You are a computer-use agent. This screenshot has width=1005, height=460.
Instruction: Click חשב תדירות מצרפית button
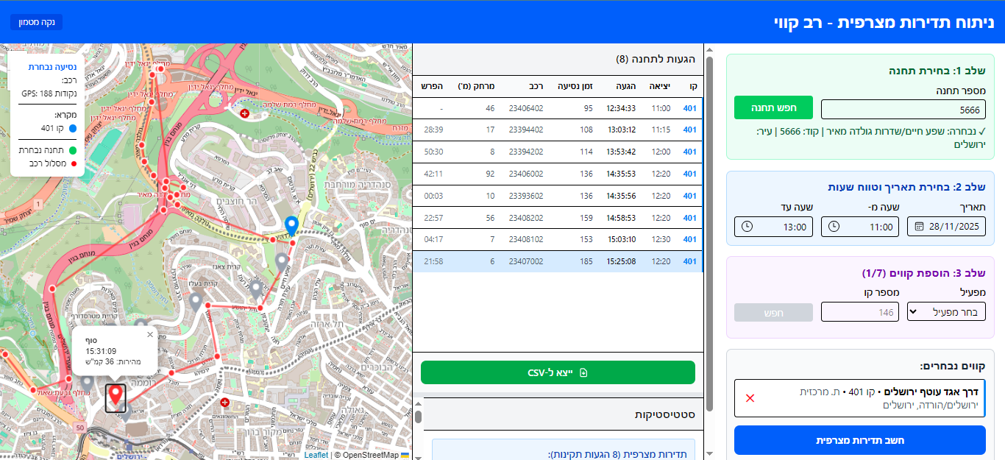point(859,440)
